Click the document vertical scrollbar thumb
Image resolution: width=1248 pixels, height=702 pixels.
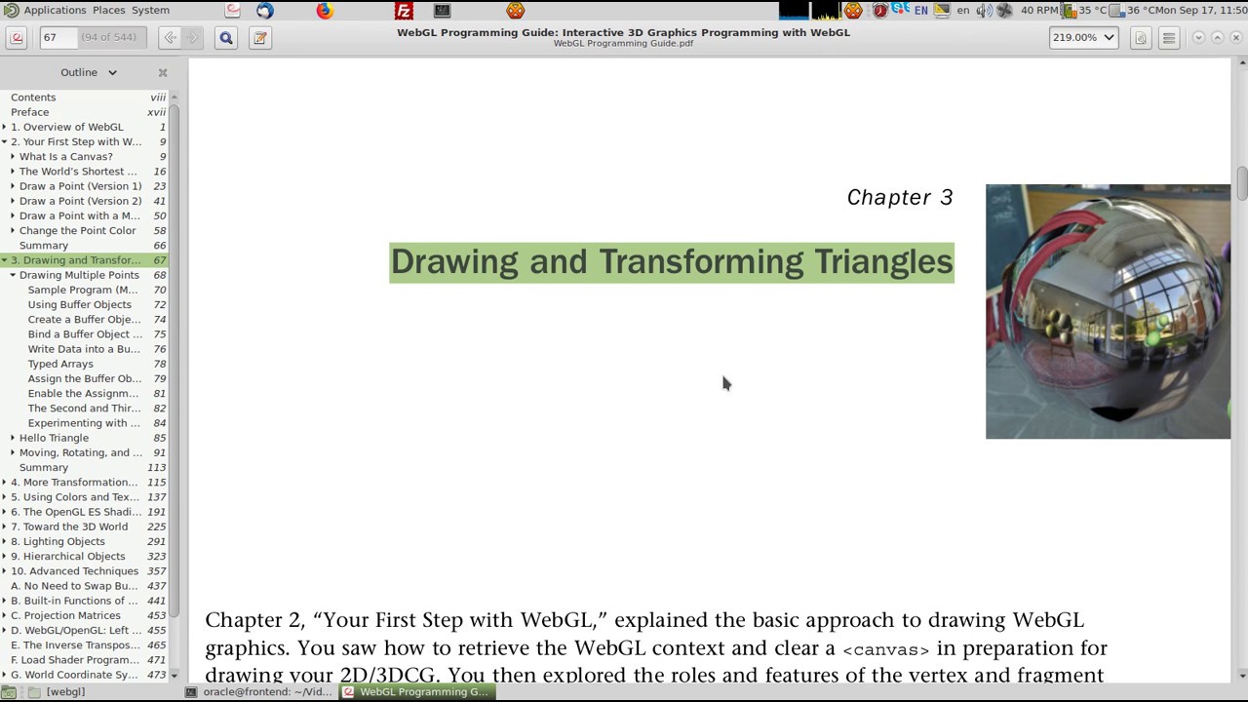pos(1242,184)
